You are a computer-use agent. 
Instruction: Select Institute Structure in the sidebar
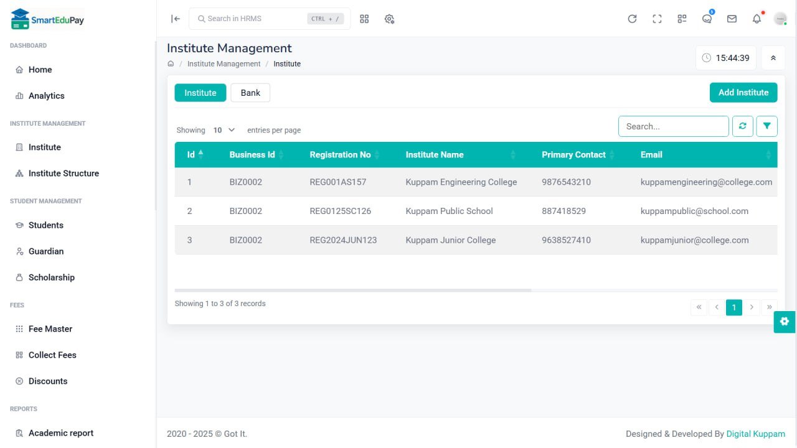(x=64, y=173)
